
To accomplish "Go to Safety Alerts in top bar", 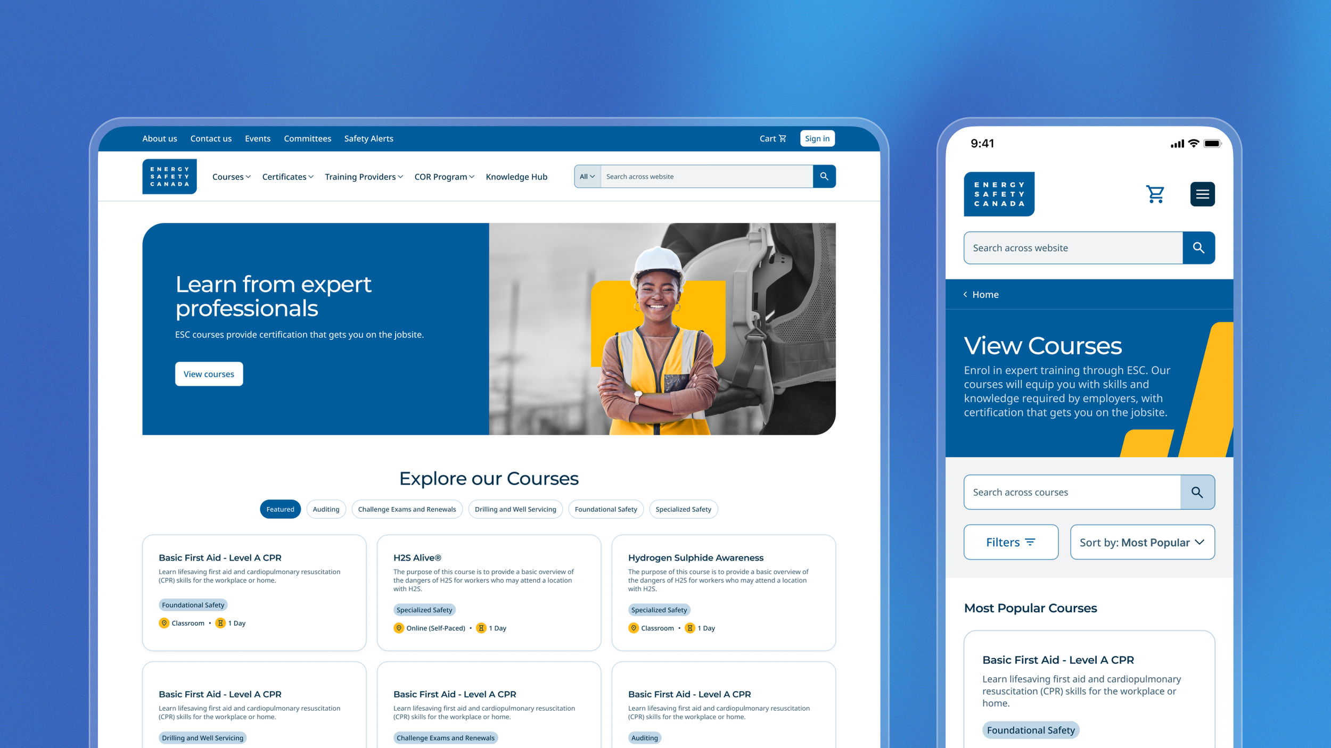I will [x=368, y=138].
